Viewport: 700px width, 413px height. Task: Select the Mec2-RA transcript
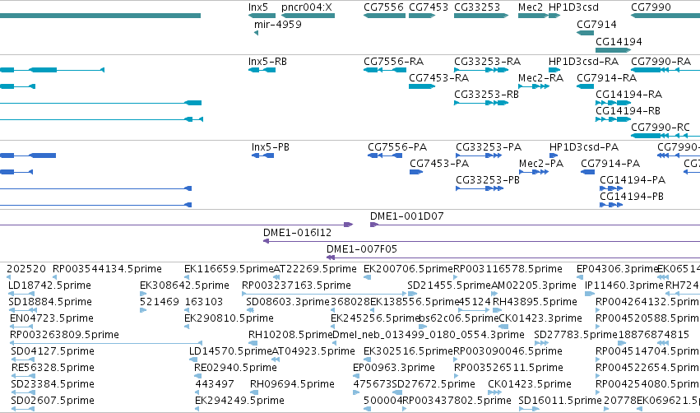pos(534,86)
